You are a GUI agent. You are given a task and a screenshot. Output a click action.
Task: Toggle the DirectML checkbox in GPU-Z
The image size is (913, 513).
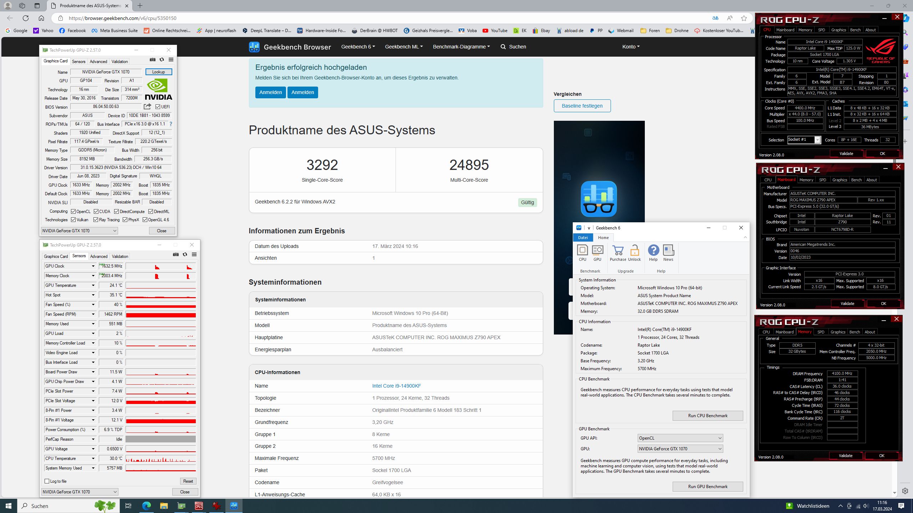click(x=151, y=212)
